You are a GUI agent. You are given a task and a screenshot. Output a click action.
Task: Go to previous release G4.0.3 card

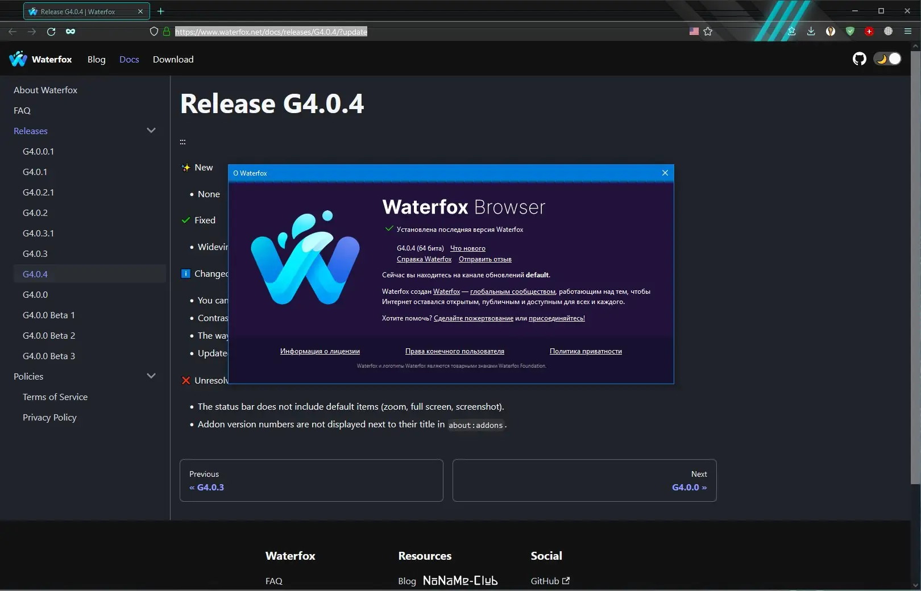pos(312,480)
